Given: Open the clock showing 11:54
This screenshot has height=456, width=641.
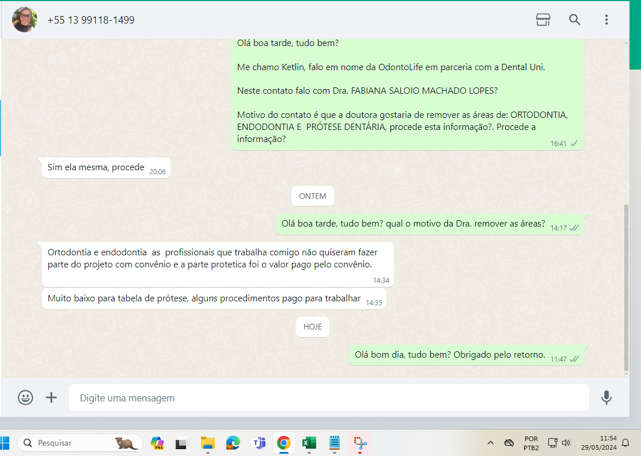Looking at the screenshot, I should coord(599,443).
